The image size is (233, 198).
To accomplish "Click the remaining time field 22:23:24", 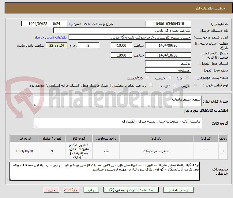I will click(57, 45).
